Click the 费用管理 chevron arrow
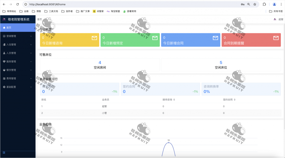The width and height of the screenshot is (285, 158). pyautogui.click(x=31, y=78)
